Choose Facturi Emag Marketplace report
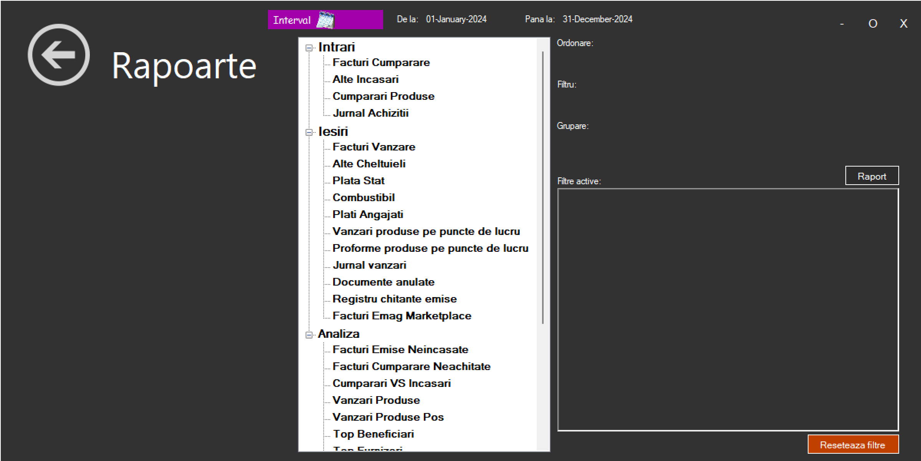 point(402,316)
